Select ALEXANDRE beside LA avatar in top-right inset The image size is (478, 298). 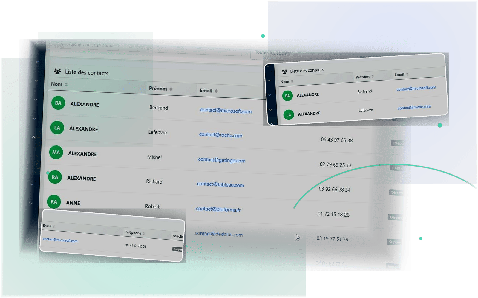click(309, 114)
